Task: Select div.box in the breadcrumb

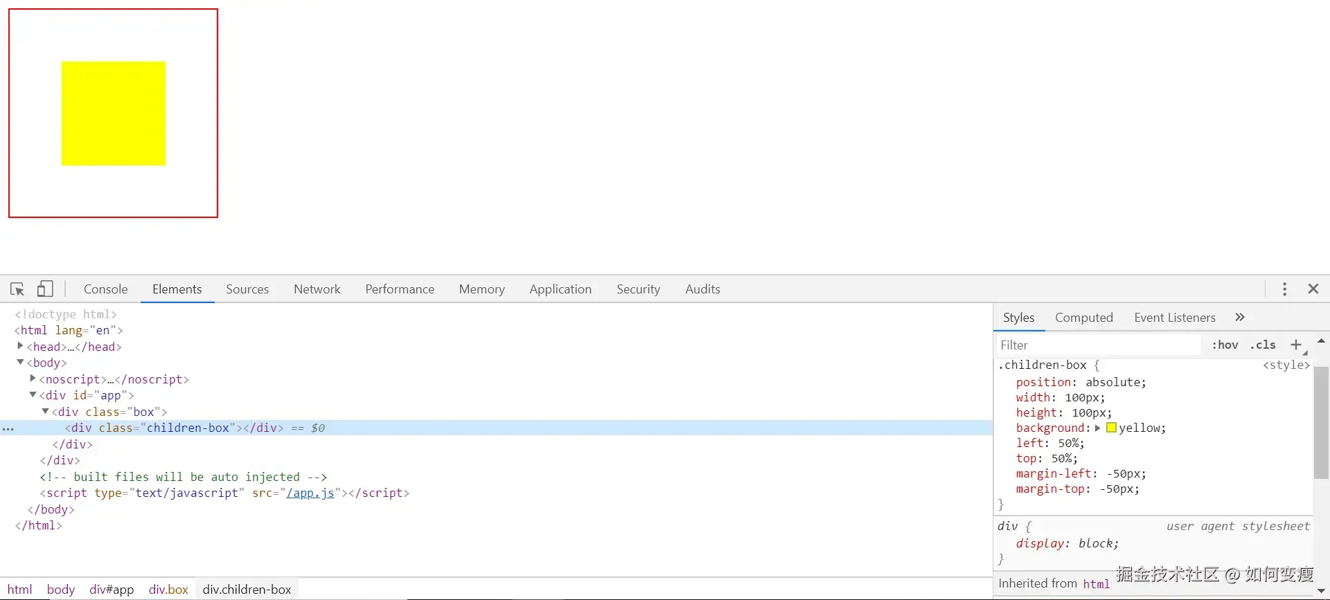Action: [168, 590]
